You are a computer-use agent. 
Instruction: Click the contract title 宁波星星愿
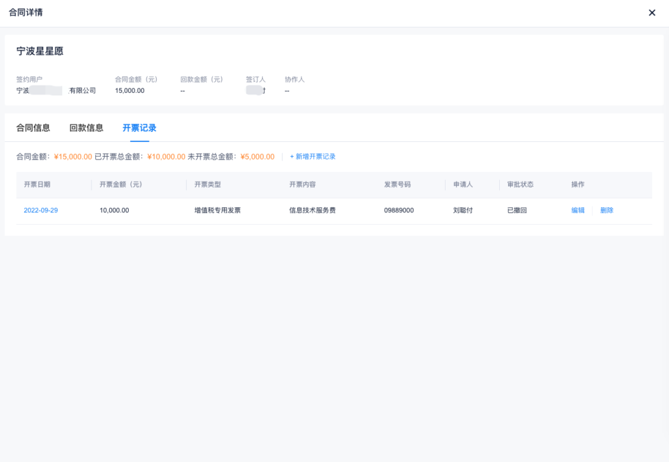(40, 51)
